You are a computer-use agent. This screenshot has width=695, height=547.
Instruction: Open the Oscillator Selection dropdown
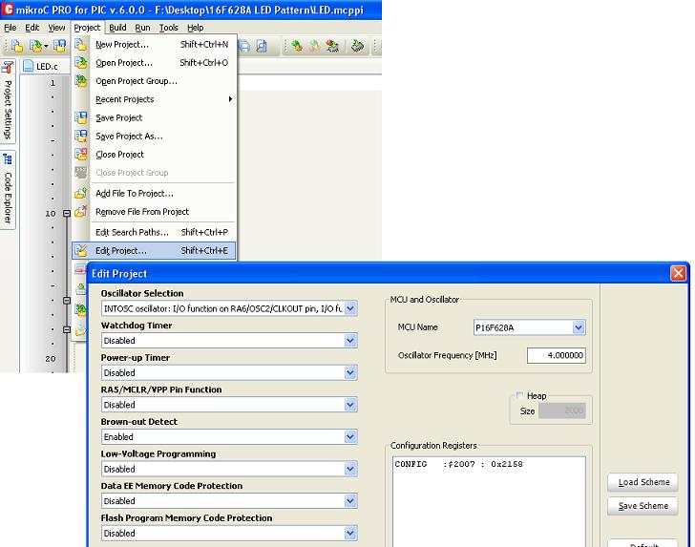point(350,308)
